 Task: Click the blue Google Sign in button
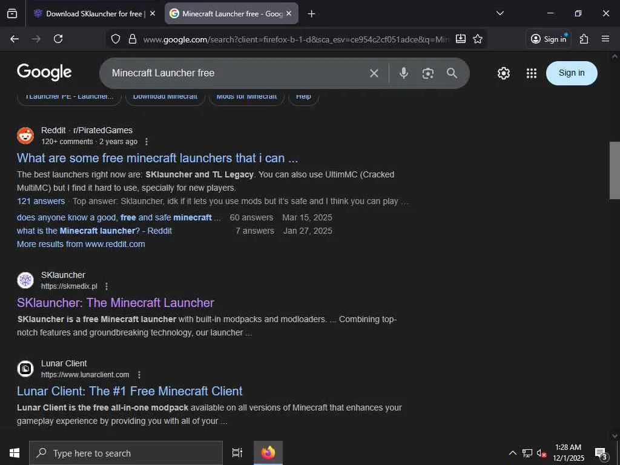coord(572,73)
